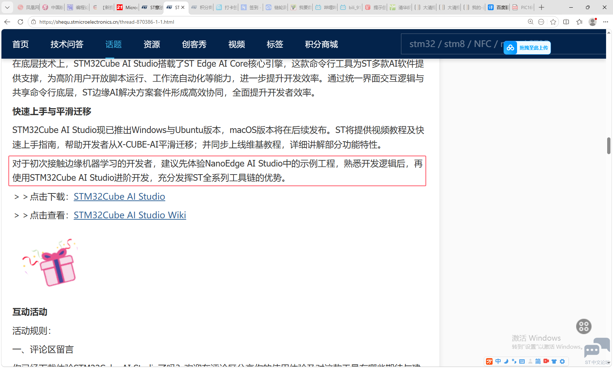Click the Wubi input method logo
The image size is (613, 368).
pos(489,361)
